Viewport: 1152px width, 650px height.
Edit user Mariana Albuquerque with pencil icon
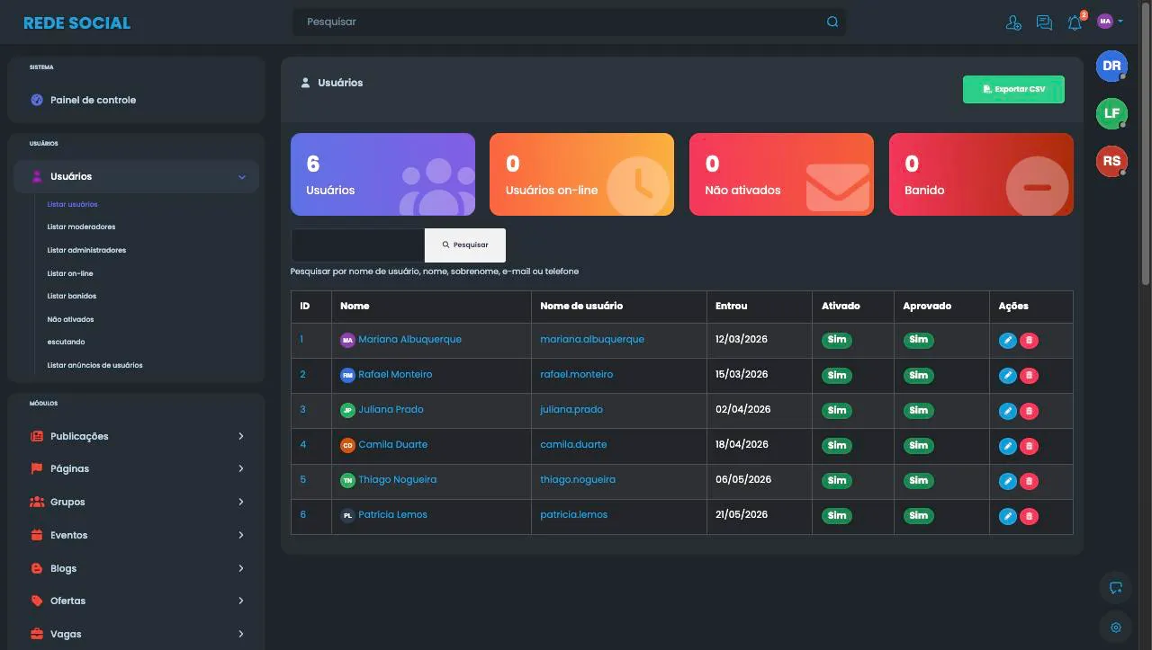click(x=1008, y=341)
